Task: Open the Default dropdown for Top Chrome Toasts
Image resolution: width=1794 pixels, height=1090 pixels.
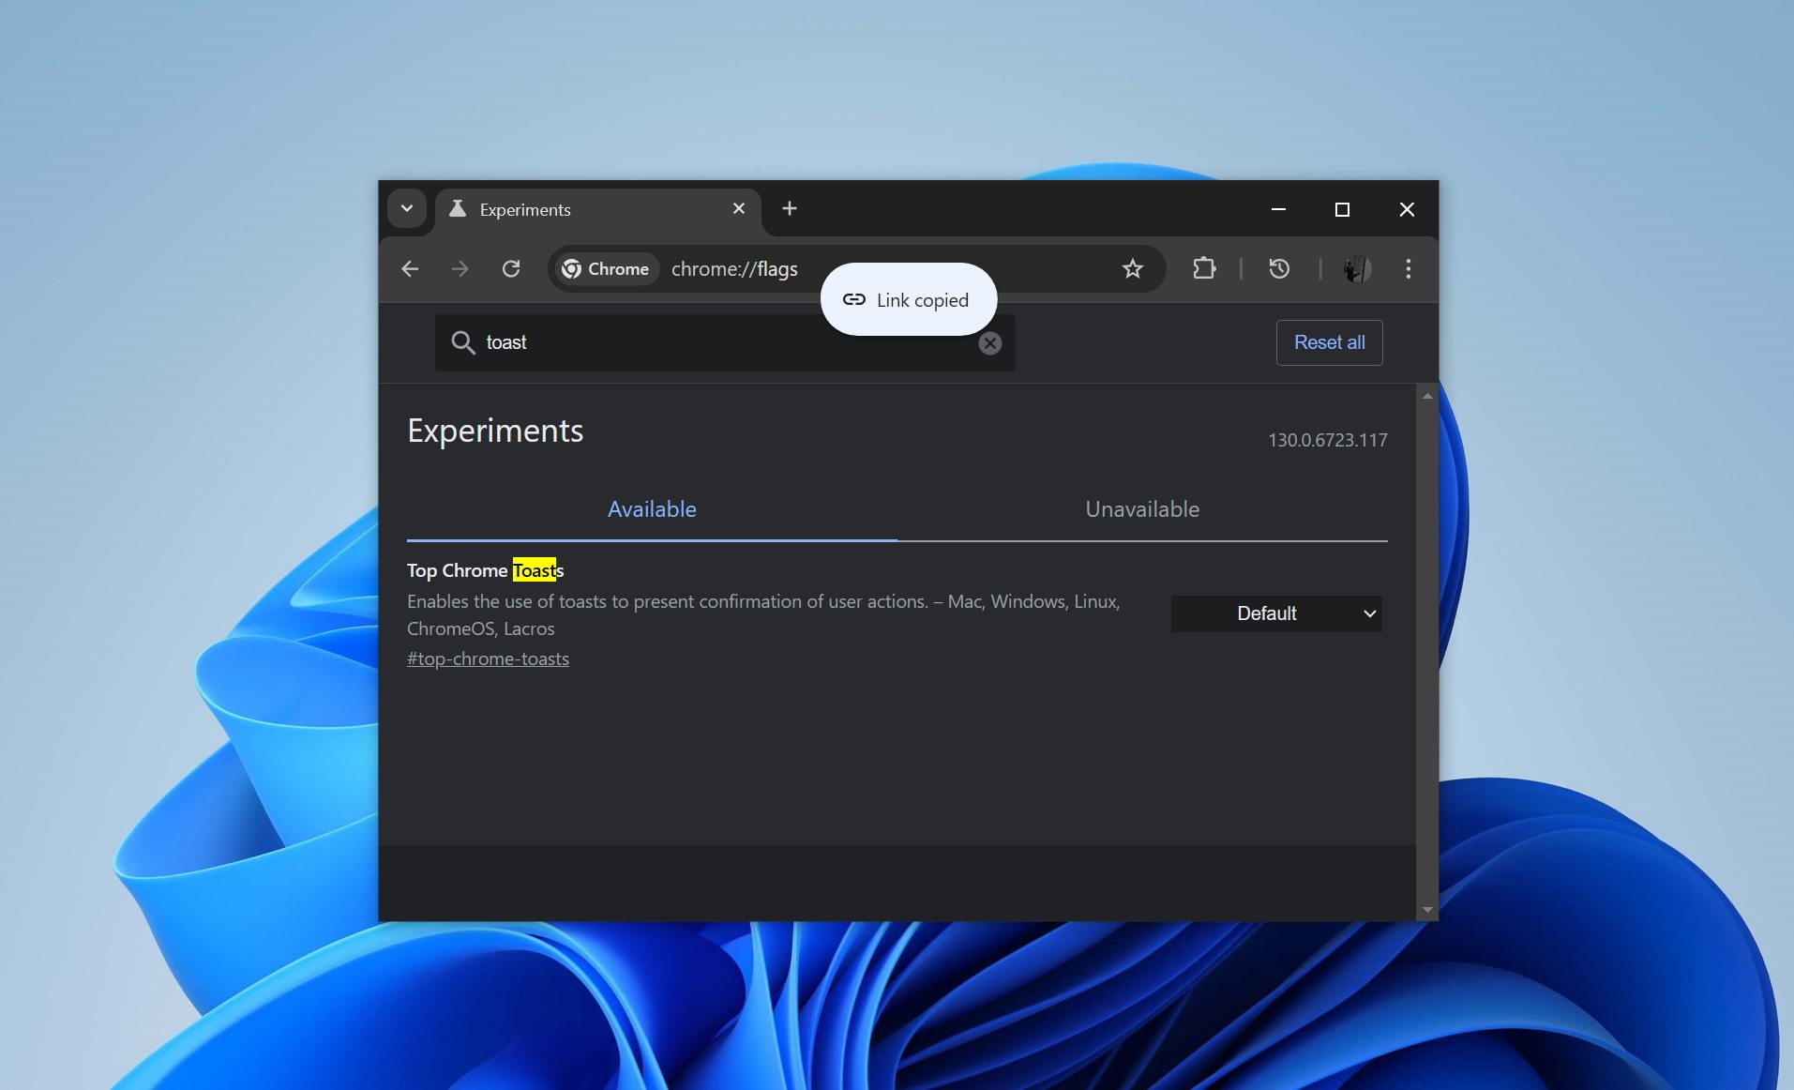Action: 1275,613
